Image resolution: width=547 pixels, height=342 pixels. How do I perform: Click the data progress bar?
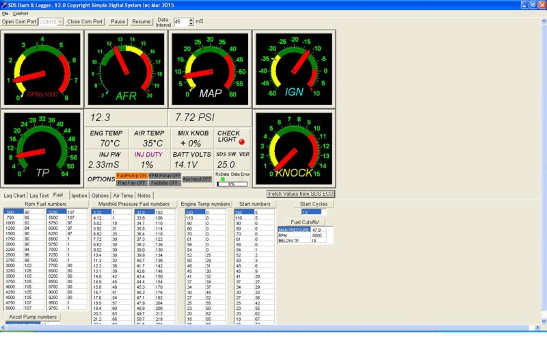pos(232,184)
